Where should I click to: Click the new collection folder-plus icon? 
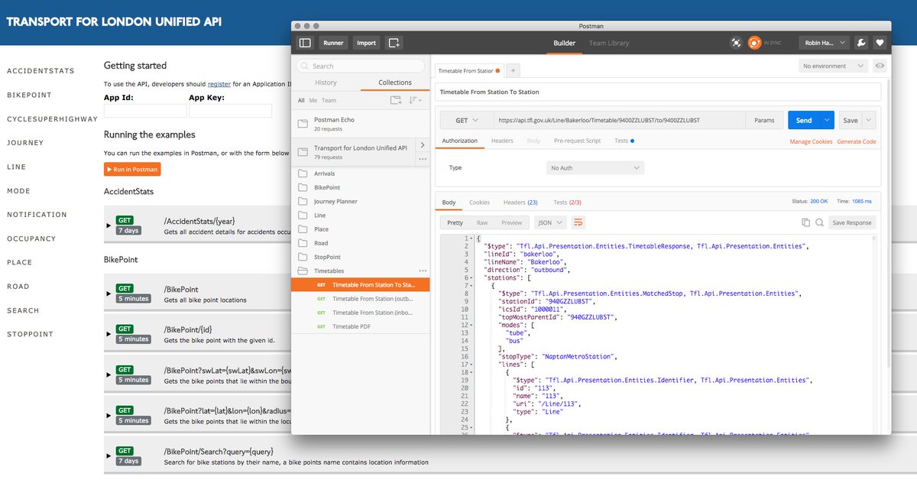(395, 100)
